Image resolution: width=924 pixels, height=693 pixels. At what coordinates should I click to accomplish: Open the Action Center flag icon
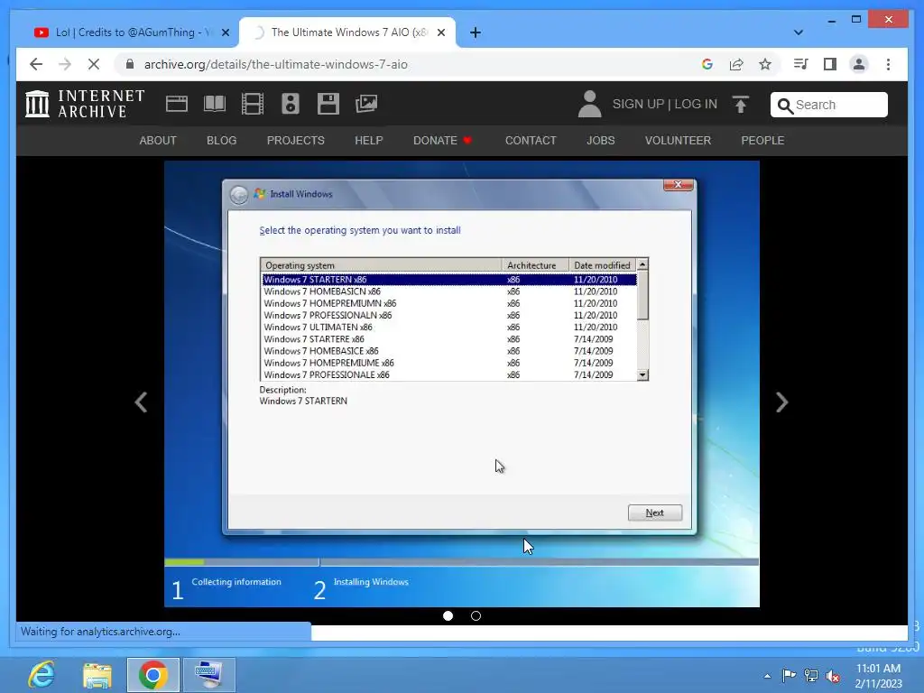pos(789,676)
